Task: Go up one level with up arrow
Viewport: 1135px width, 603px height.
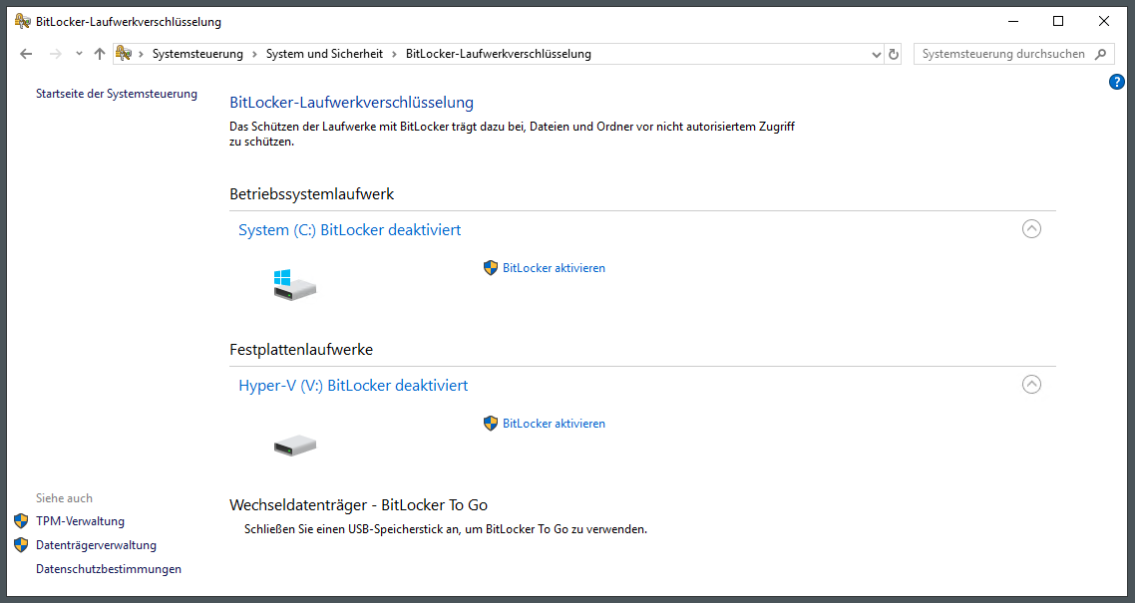Action: tap(100, 54)
